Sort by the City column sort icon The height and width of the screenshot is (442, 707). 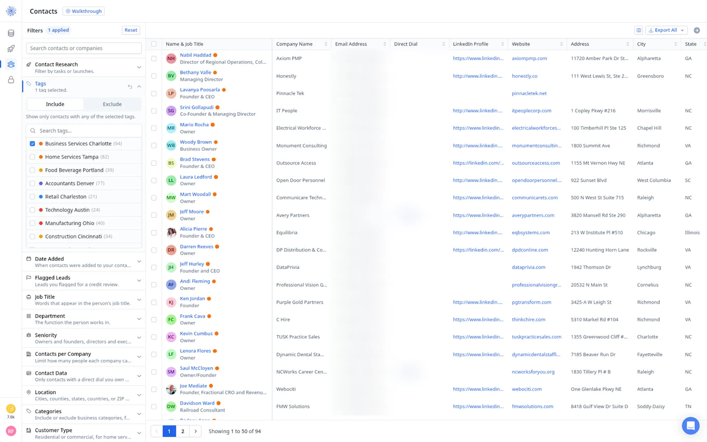click(x=675, y=44)
